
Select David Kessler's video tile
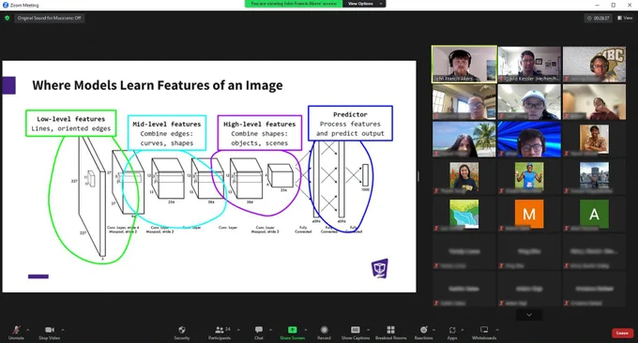tap(529, 65)
